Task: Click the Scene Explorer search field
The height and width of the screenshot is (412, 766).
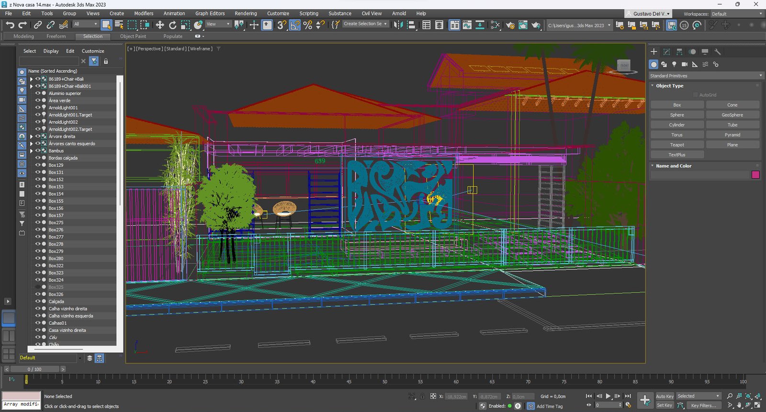Action: click(x=49, y=61)
